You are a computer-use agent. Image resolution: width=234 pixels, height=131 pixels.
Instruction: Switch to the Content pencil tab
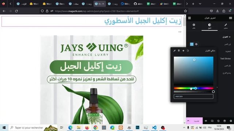[226, 26]
